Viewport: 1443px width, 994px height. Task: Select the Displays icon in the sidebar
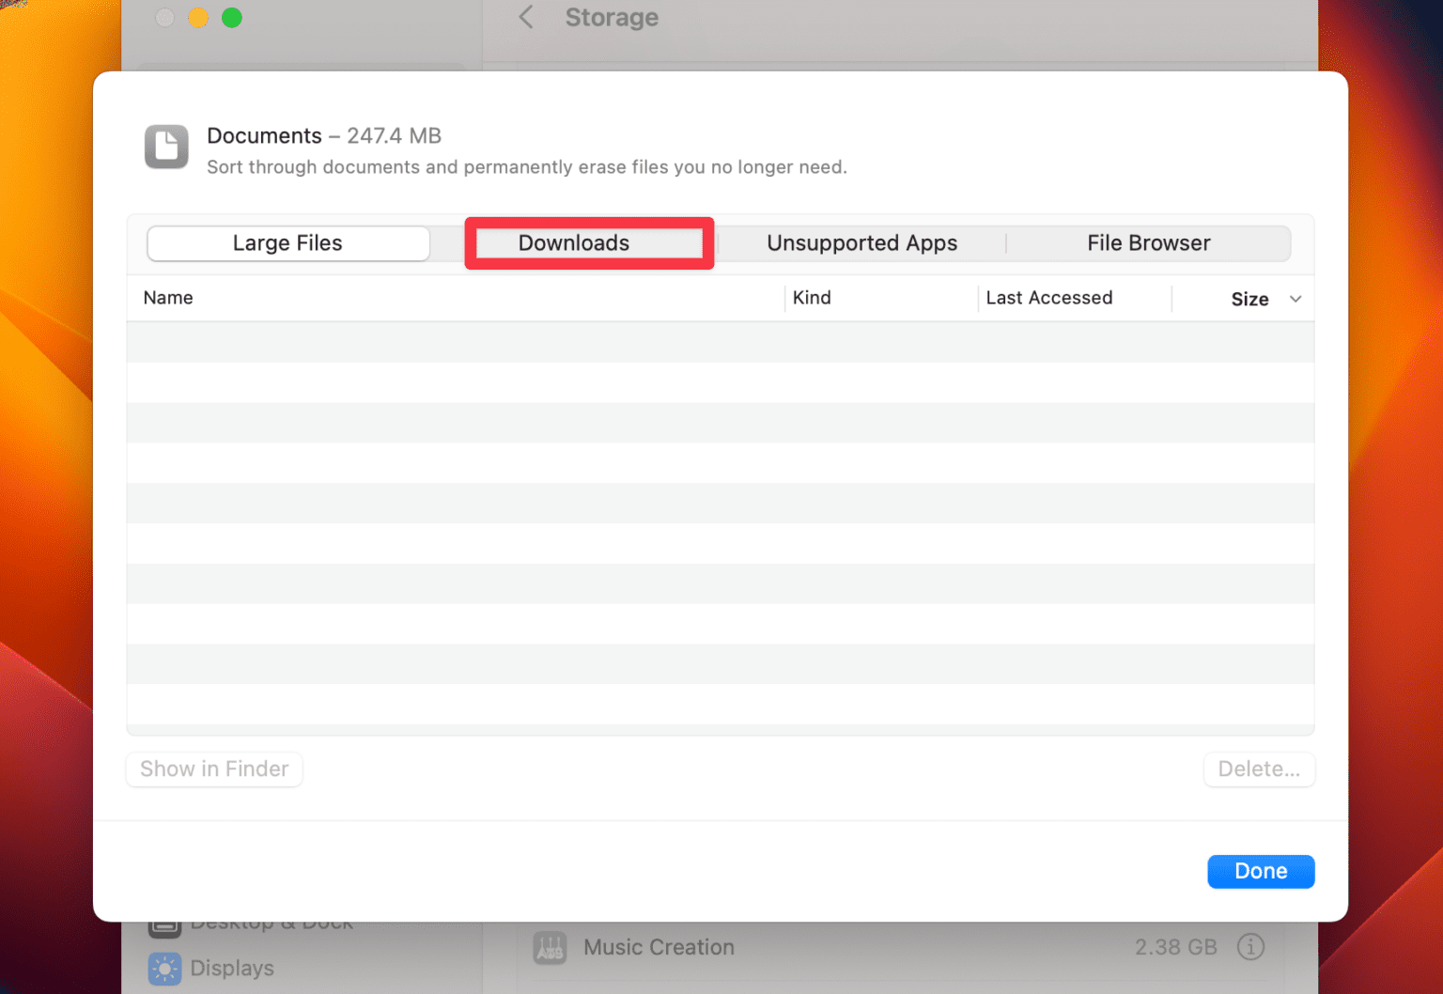(165, 968)
